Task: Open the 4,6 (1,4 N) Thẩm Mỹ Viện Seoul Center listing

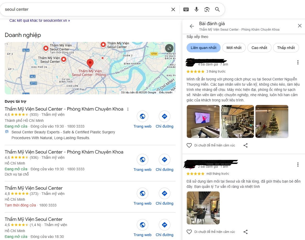Action: (34, 219)
